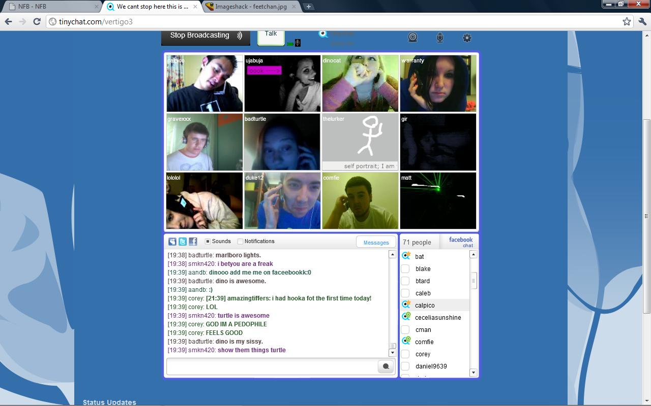
Task: Bookmark this page with the star icon
Action: pos(627,21)
